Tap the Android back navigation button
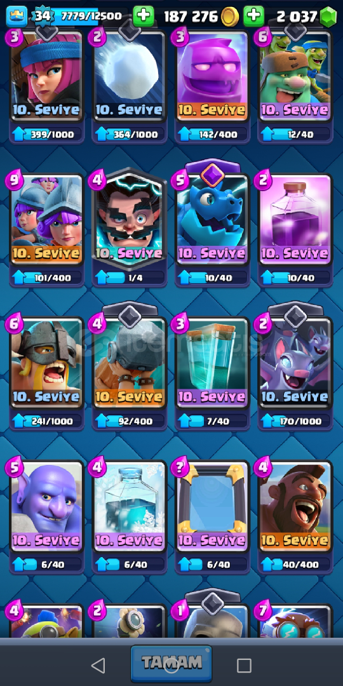 pos(98,666)
